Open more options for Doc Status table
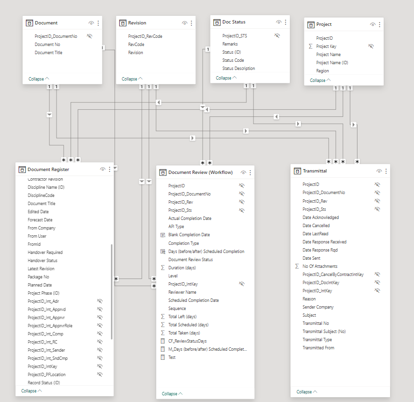414x402 pixels. 286,22
